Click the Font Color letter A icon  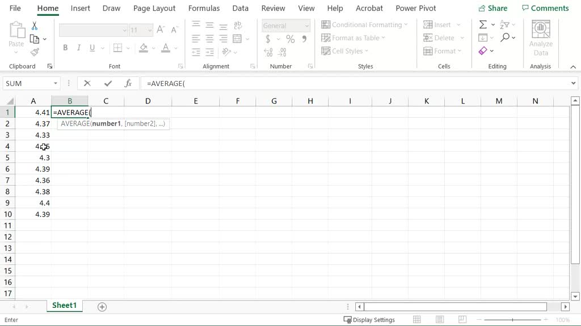166,48
